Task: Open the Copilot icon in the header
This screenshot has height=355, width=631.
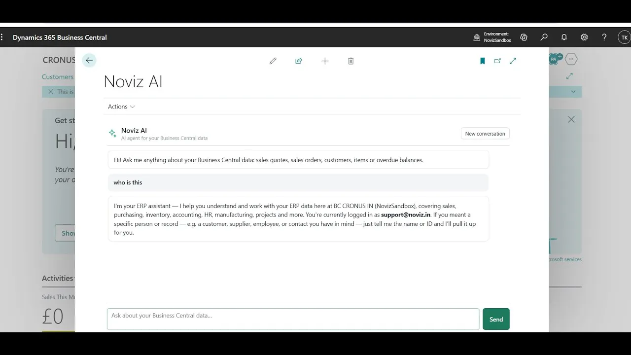Action: [524, 37]
